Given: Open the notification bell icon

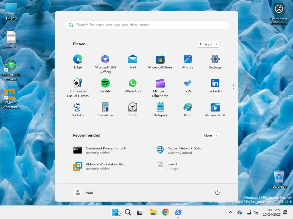Looking at the screenshot, I should click(x=285, y=212).
